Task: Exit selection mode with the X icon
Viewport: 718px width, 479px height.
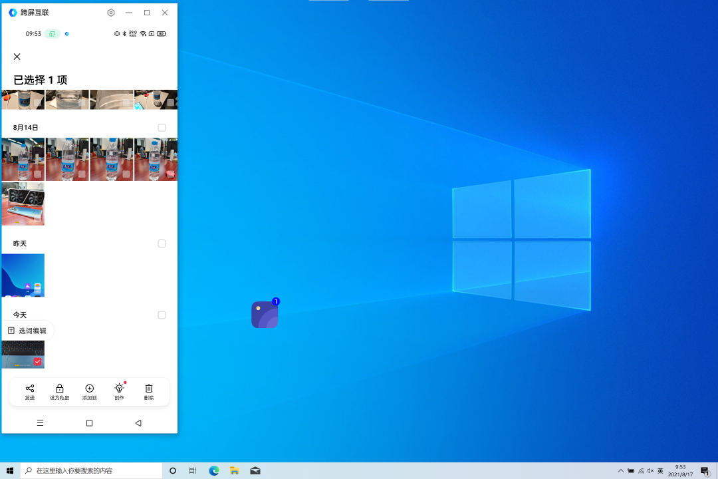Action: coord(17,57)
